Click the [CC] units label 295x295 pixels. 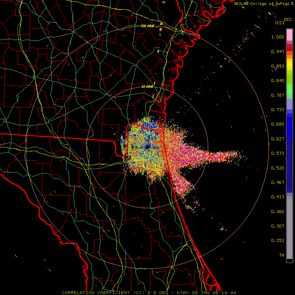(x=280, y=23)
